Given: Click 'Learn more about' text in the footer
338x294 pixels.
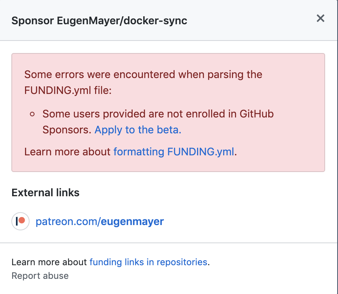Looking at the screenshot, I should [x=49, y=262].
